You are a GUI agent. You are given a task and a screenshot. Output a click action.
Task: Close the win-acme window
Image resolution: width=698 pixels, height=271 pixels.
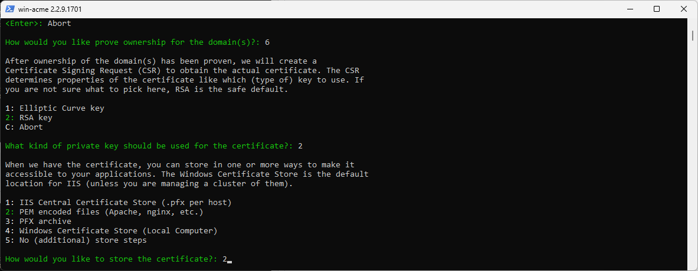684,9
